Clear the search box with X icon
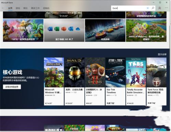The width and height of the screenshot is (171, 132). tap(148, 8)
